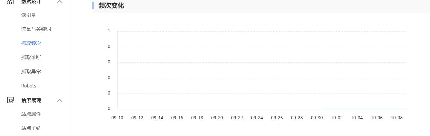Click the 数据统计 section title

pyautogui.click(x=31, y=2)
